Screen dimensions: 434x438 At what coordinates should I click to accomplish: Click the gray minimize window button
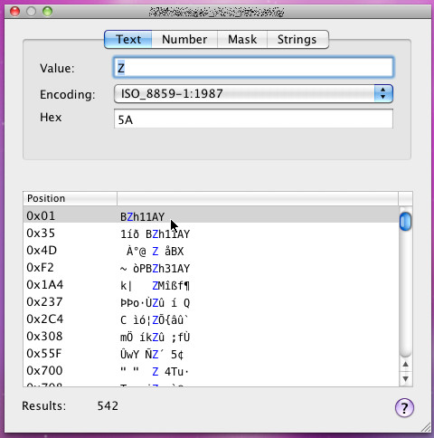click(x=31, y=12)
